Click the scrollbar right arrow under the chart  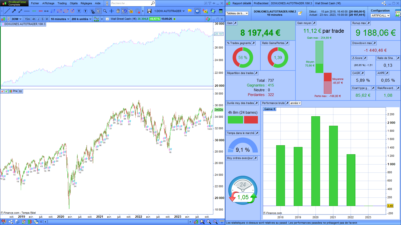[x=190, y=222]
